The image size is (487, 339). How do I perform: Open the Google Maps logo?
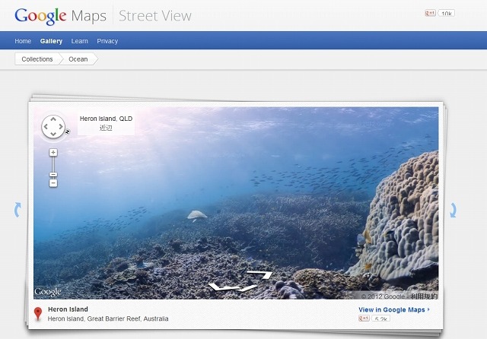(x=61, y=16)
